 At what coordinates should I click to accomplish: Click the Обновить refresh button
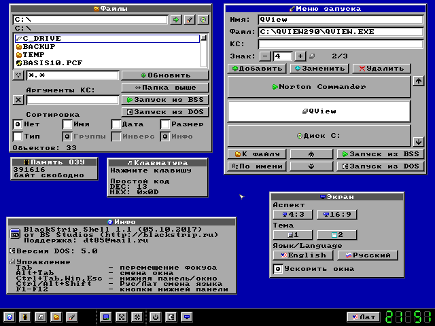pyautogui.click(x=165, y=75)
